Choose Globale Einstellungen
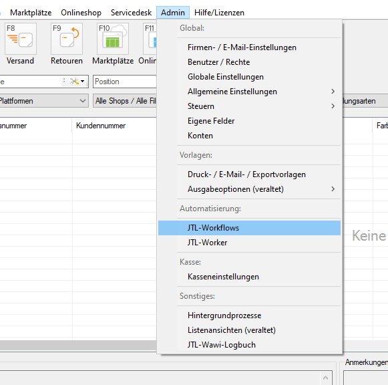This screenshot has height=385, width=388. (250, 77)
